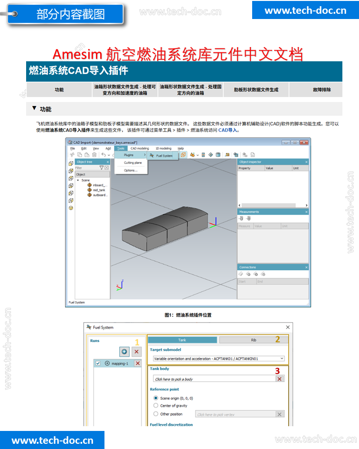Choose Cutting plane from Tools menu
The image size is (359, 449).
(x=132, y=162)
